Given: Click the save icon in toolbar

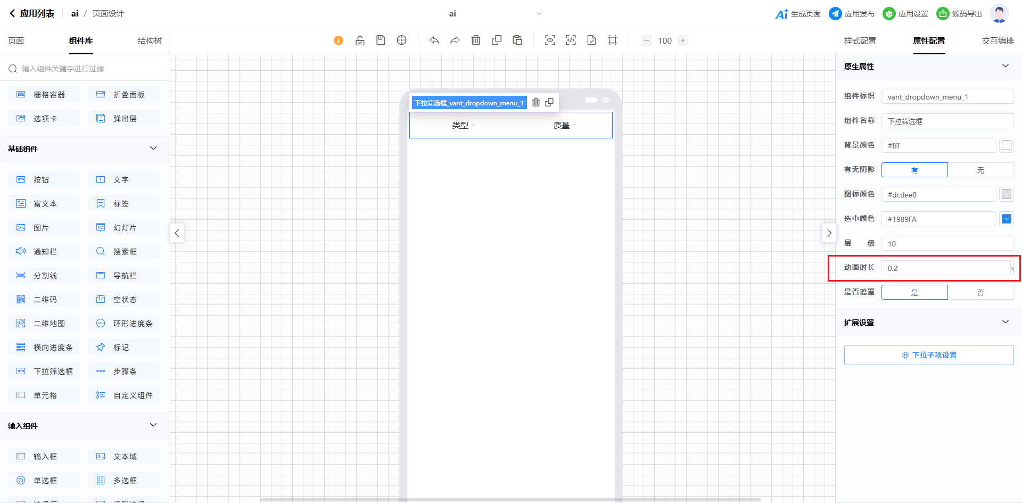Looking at the screenshot, I should 381,40.
